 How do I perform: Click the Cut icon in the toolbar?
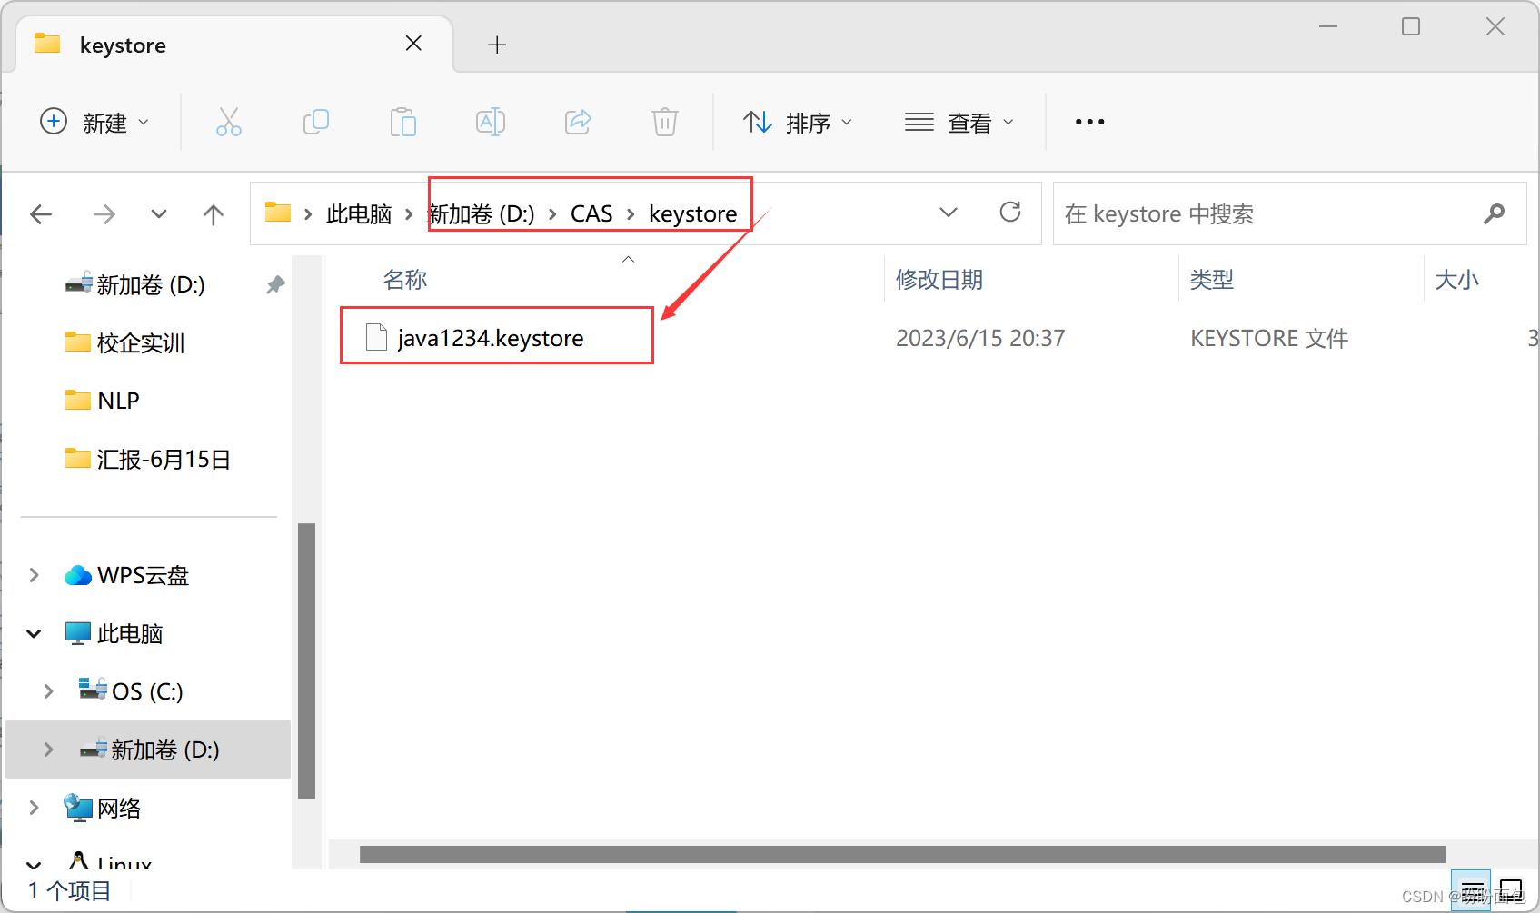point(228,122)
